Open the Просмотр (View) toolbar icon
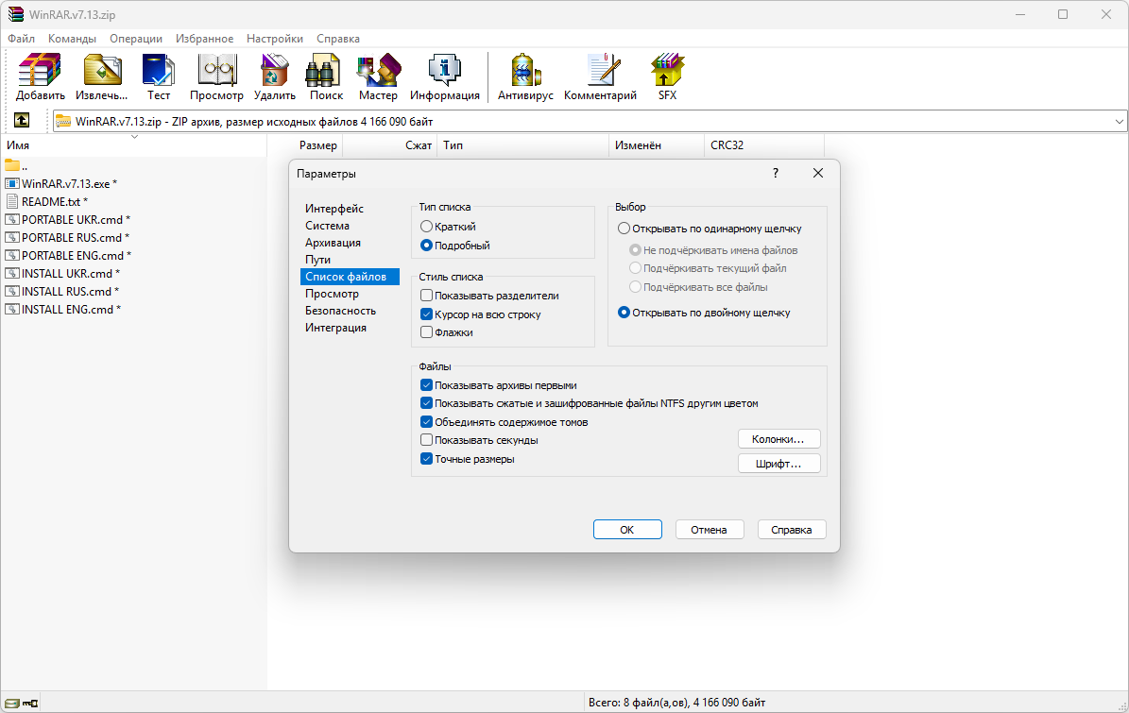Viewport: 1129px width, 713px height. 216,71
